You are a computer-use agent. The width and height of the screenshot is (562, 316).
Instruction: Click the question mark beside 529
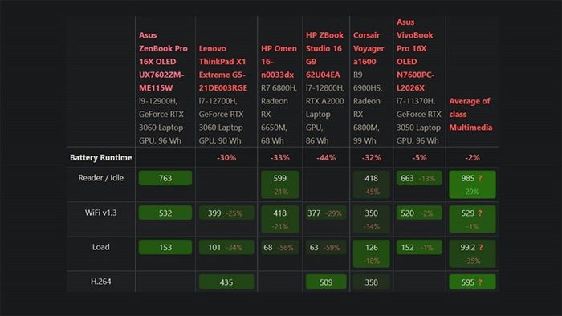[480, 213]
